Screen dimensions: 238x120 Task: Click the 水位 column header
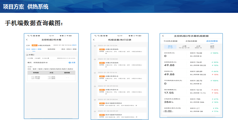pyautogui.click(x=51, y=73)
